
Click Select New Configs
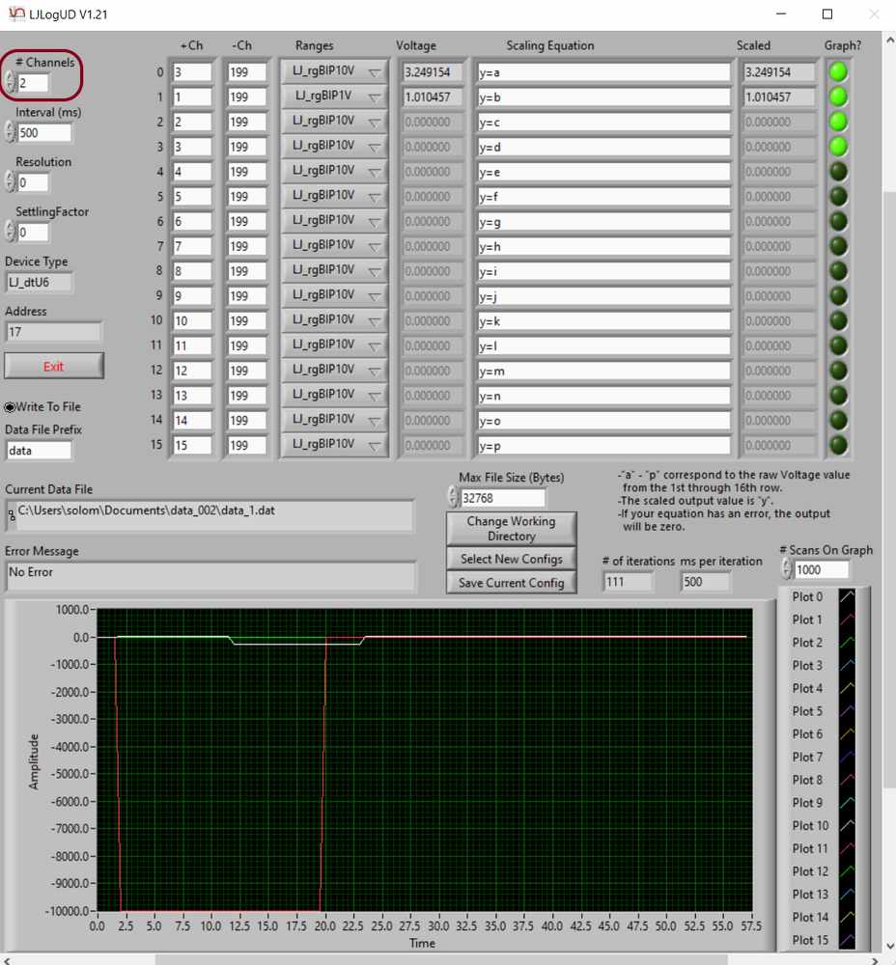[511, 559]
